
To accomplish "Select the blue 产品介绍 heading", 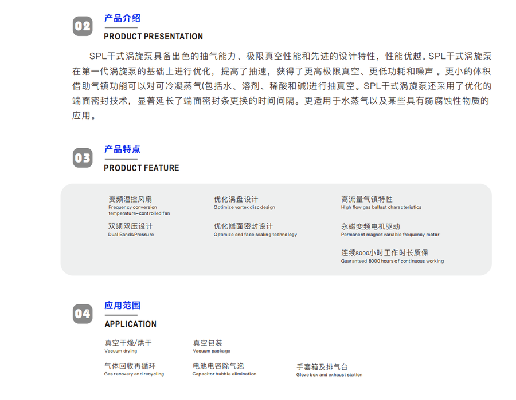I will click(123, 18).
